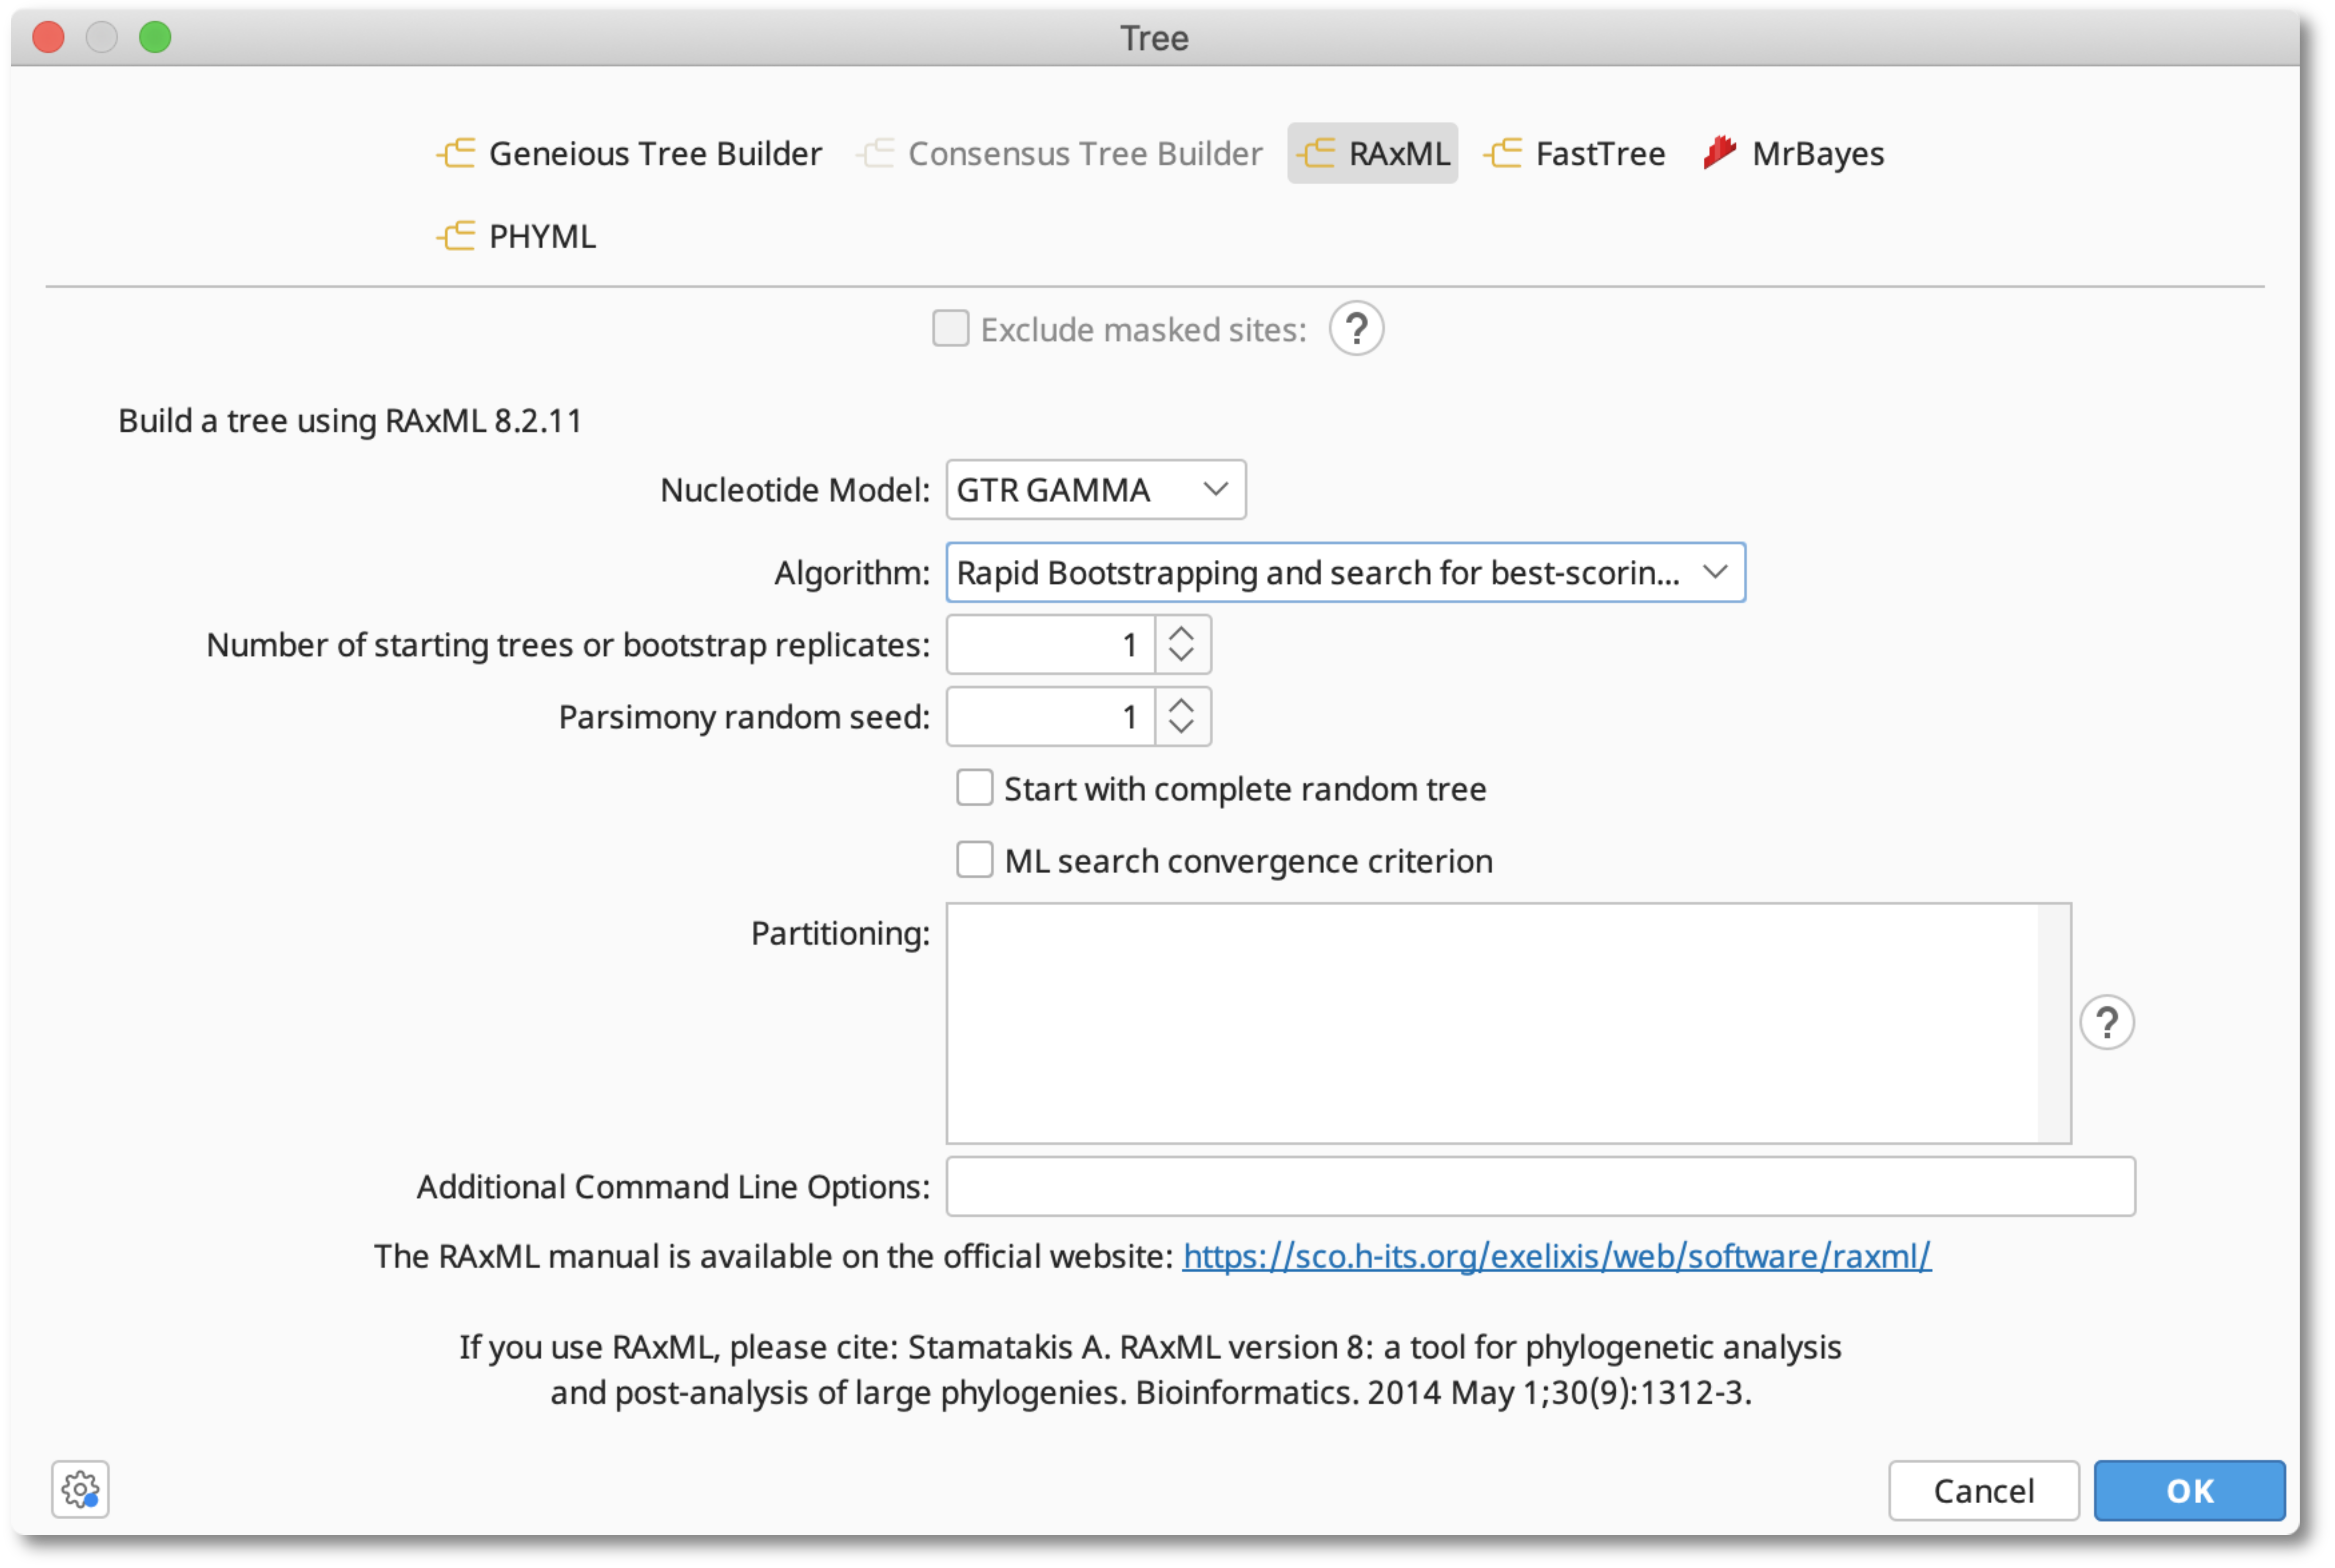Click the FastTree tree icon
This screenshot has width=2335, height=1568.
(x=1503, y=153)
